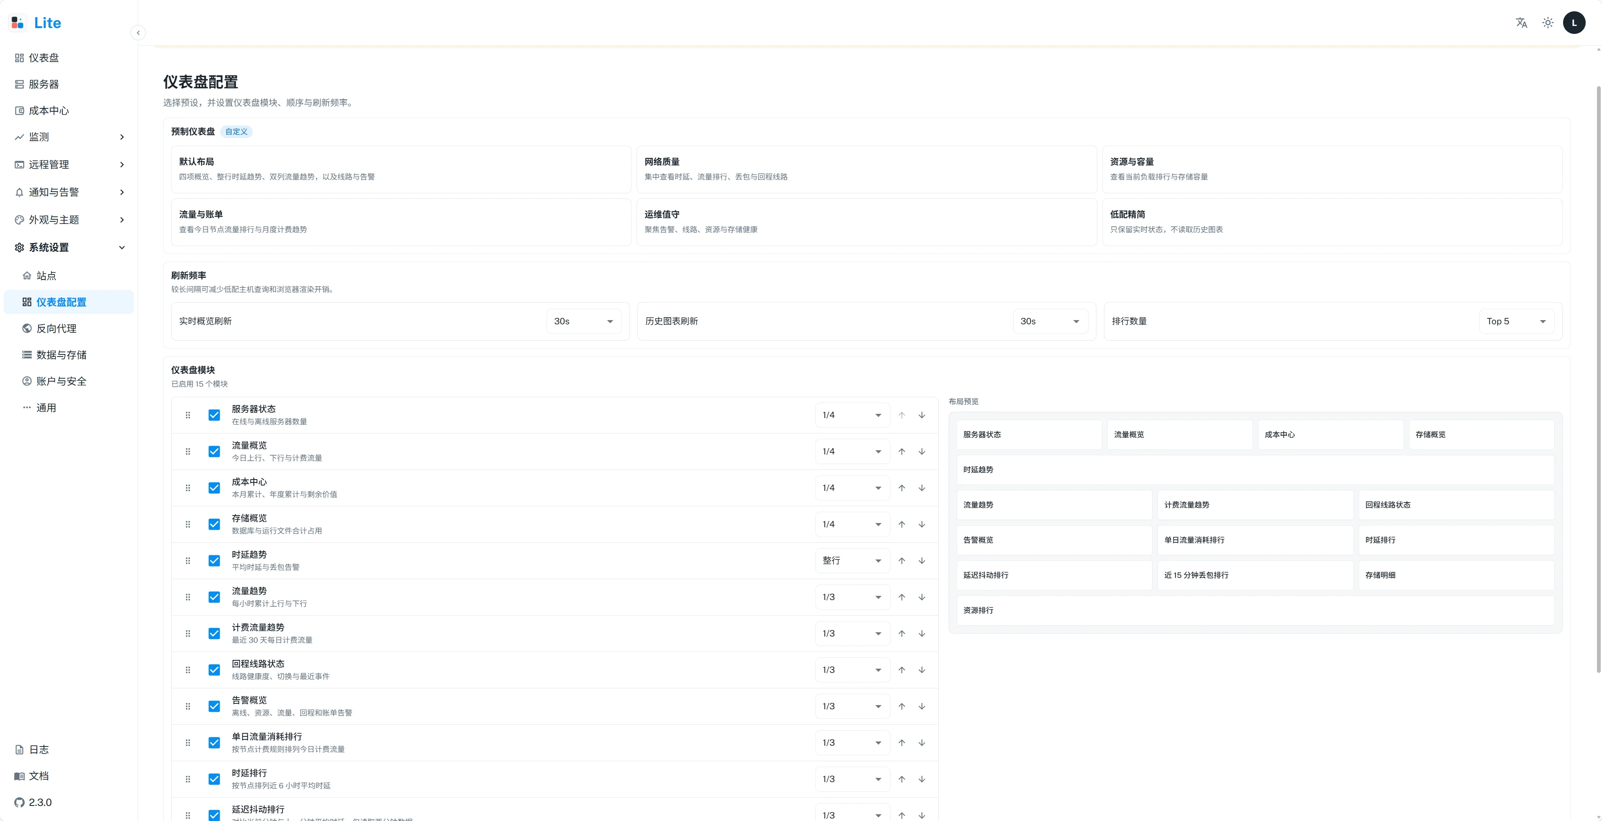1602x821 pixels.
Task: Open the 排行数量 Top 5 dropdown
Action: 1517,321
